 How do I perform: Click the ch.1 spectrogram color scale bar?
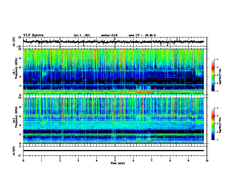(213, 75)
